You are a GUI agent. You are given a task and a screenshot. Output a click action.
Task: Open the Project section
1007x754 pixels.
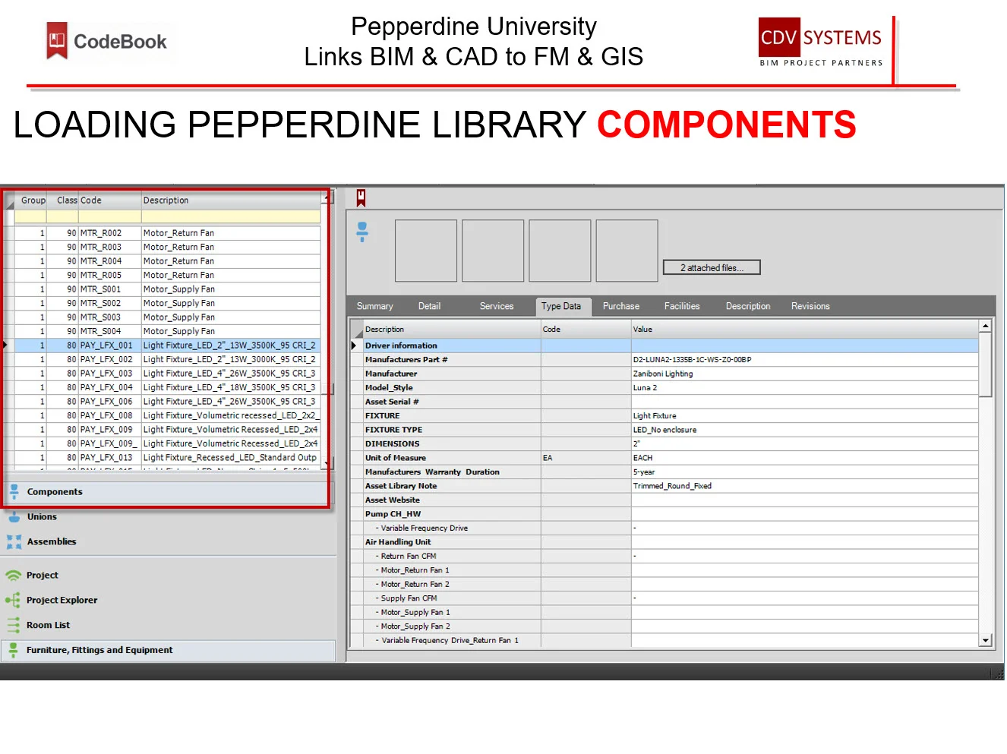[x=42, y=576]
